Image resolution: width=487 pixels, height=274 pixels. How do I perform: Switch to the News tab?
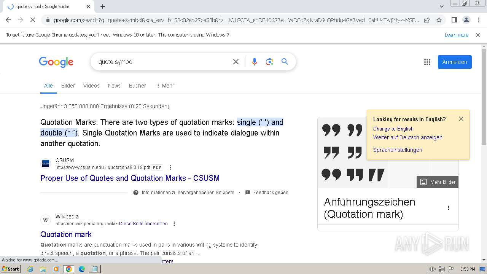point(114,86)
